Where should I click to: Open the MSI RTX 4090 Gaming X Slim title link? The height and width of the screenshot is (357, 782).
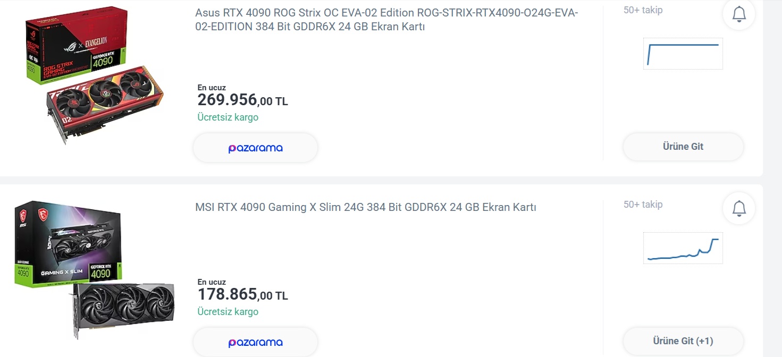click(366, 207)
